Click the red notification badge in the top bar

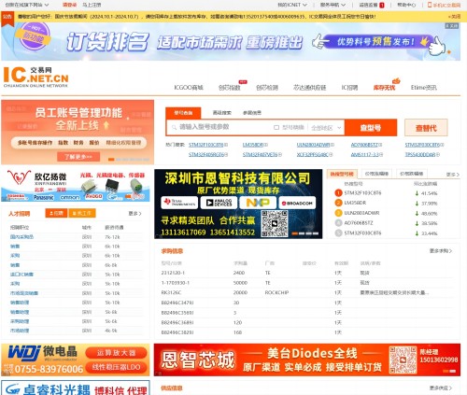pyautogui.click(x=382, y=5)
